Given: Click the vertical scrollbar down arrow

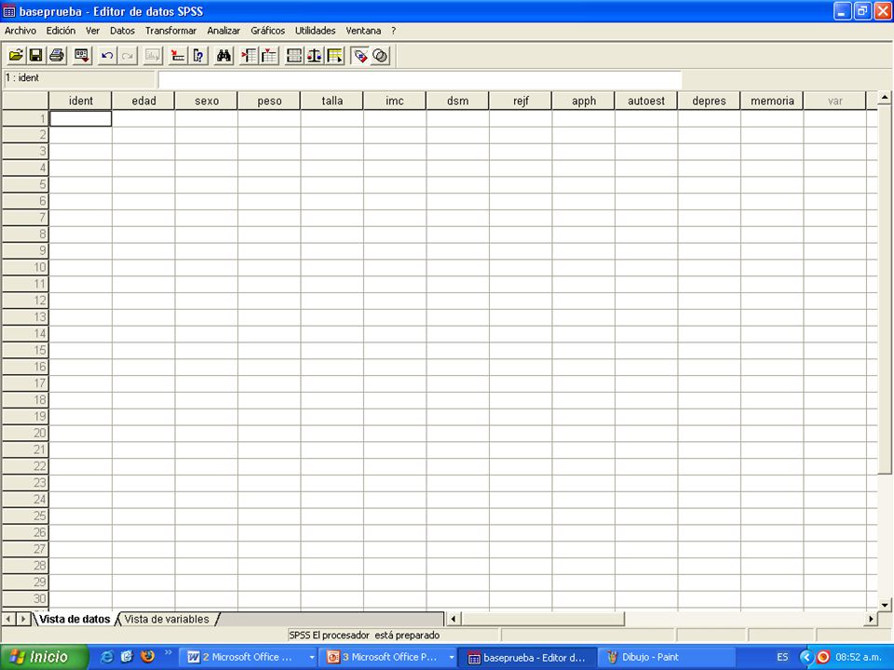Looking at the screenshot, I should pos(885,605).
